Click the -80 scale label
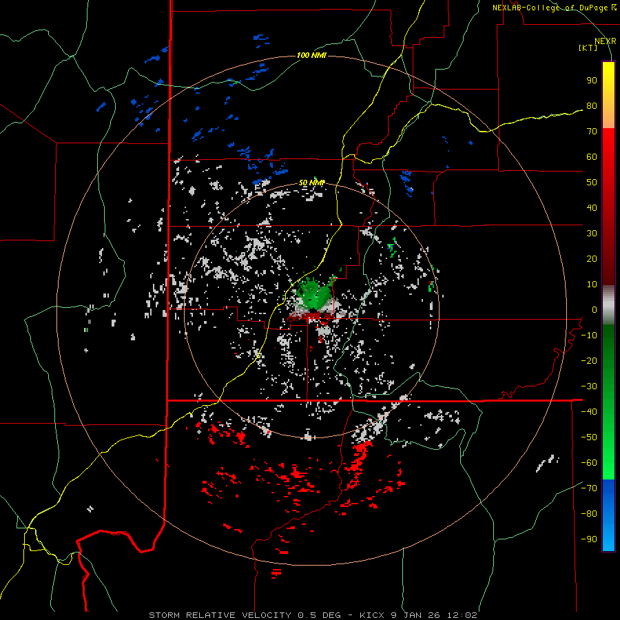Screen dimensions: 620x620 (x=589, y=514)
